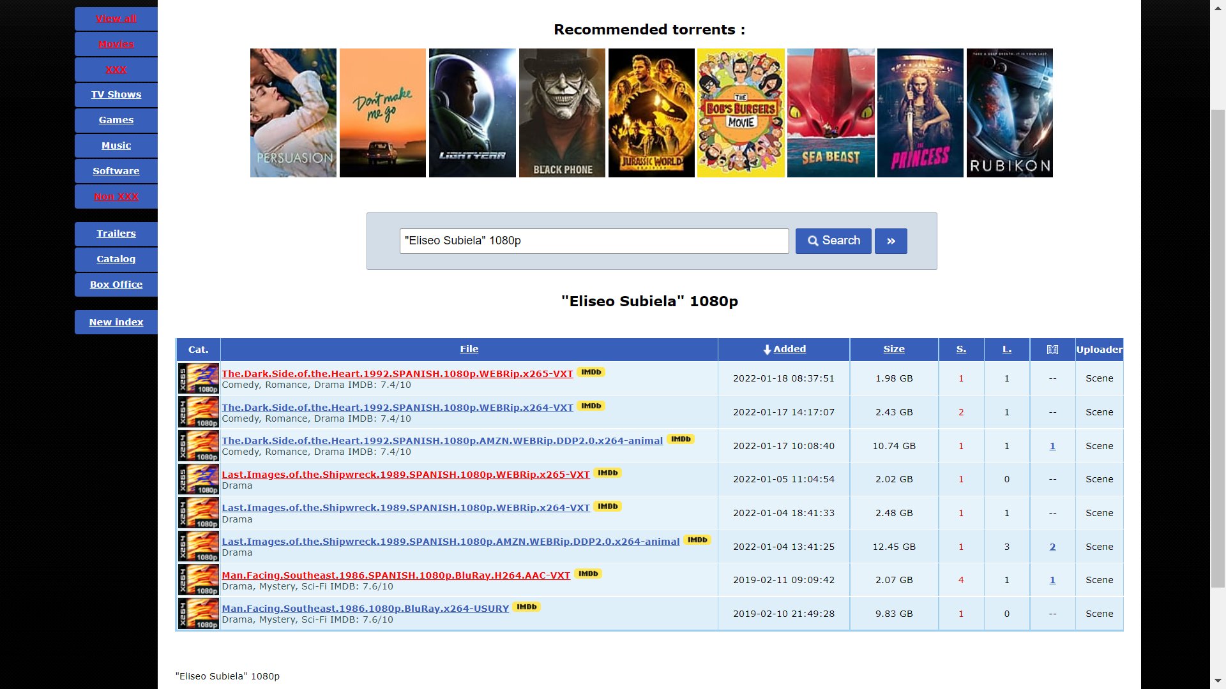Select the 2022-01-18 08:37:51 date cell
1226x689 pixels.
point(783,378)
